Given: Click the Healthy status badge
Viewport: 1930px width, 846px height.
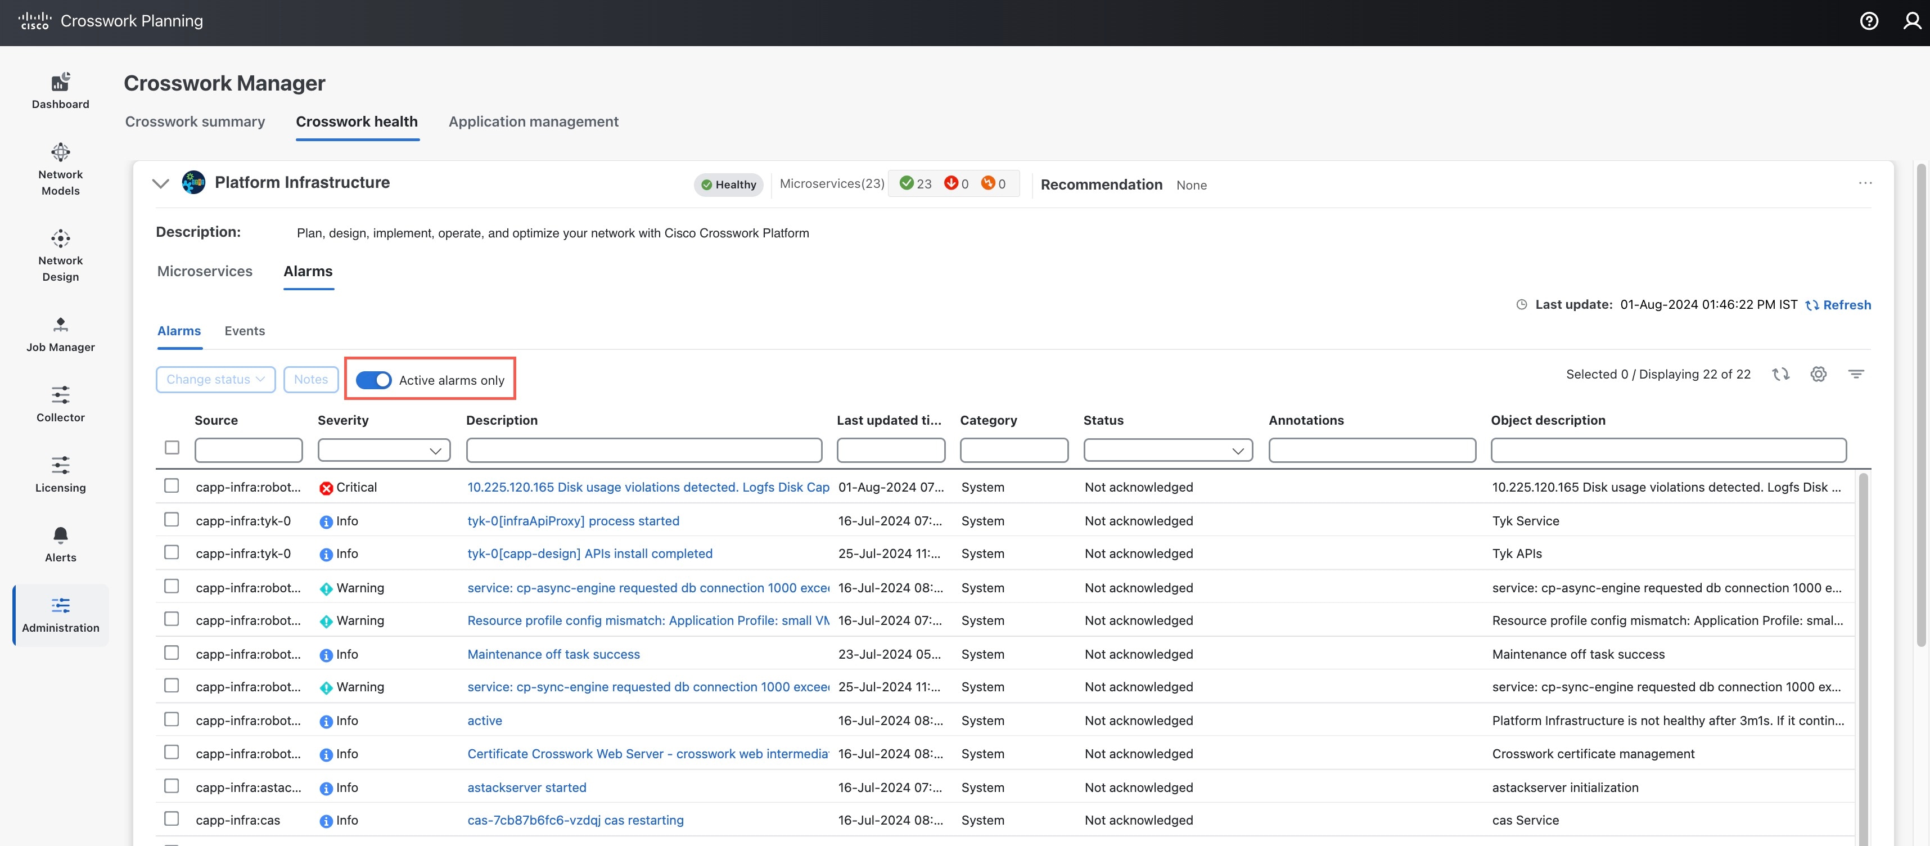Looking at the screenshot, I should (x=728, y=184).
